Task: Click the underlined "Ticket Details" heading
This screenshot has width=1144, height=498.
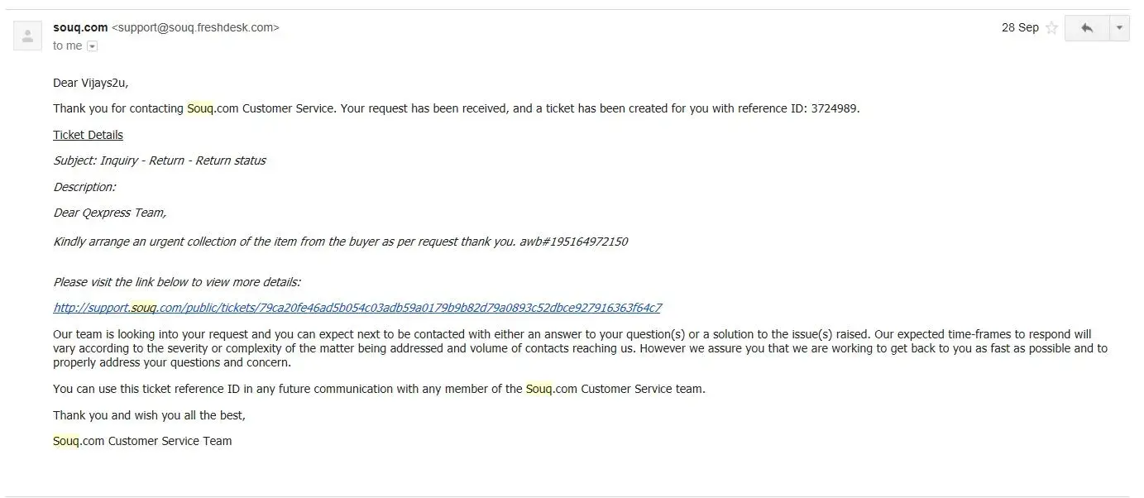Action: pos(88,135)
